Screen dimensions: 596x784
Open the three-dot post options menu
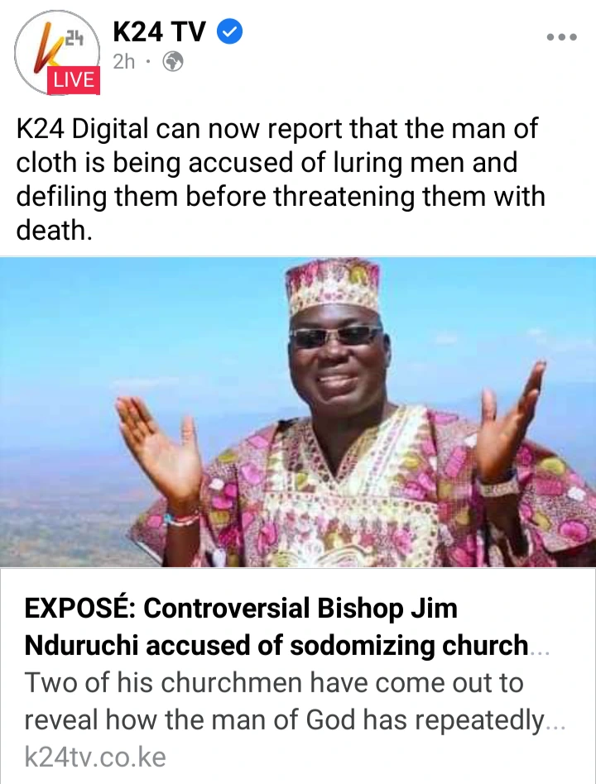(x=562, y=37)
